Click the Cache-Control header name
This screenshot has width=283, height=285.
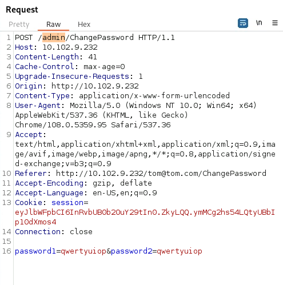pyautogui.click(x=45, y=67)
